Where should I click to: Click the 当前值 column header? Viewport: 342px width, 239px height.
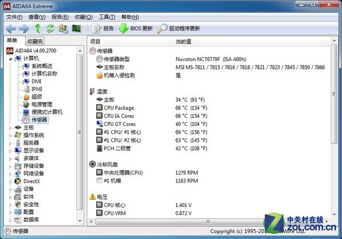click(252, 42)
